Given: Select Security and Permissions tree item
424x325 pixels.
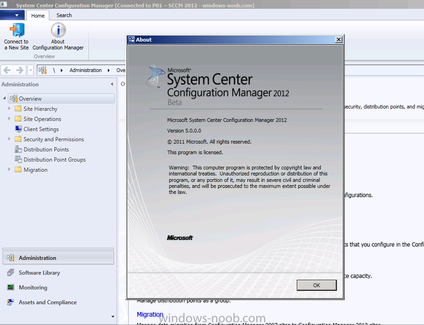Looking at the screenshot, I should (x=53, y=139).
